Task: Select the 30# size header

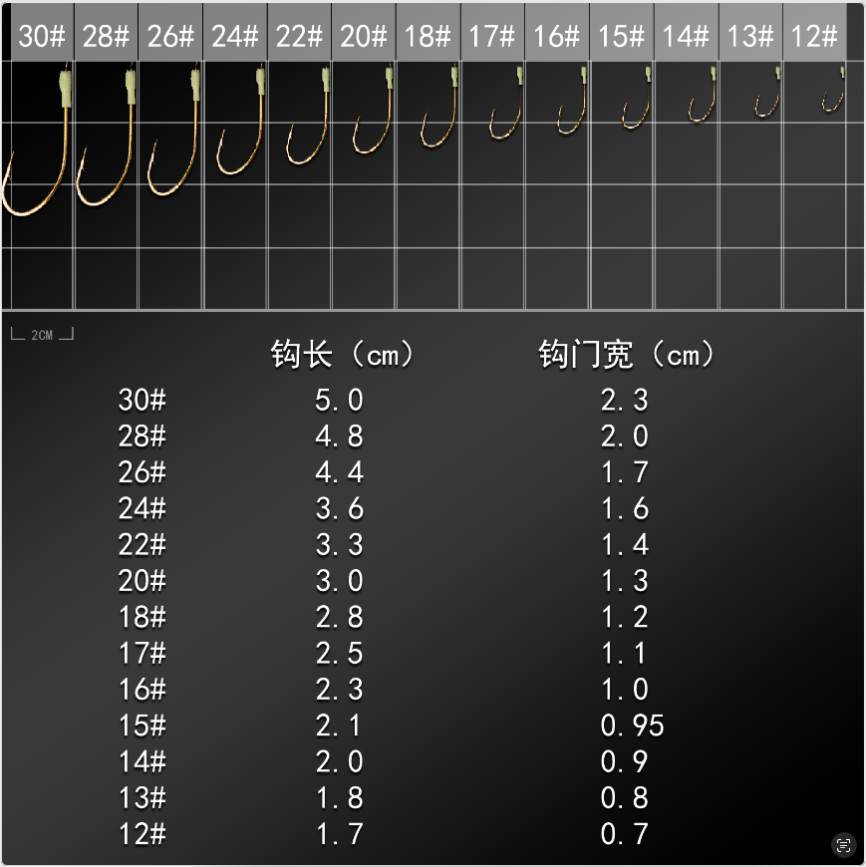Action: click(42, 37)
